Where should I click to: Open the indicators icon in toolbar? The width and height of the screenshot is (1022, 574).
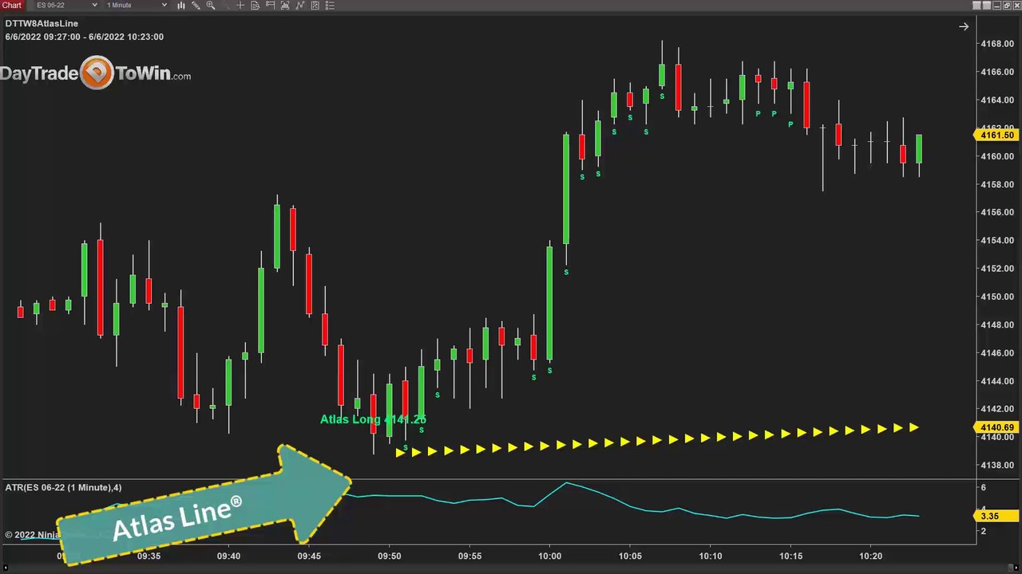(300, 5)
